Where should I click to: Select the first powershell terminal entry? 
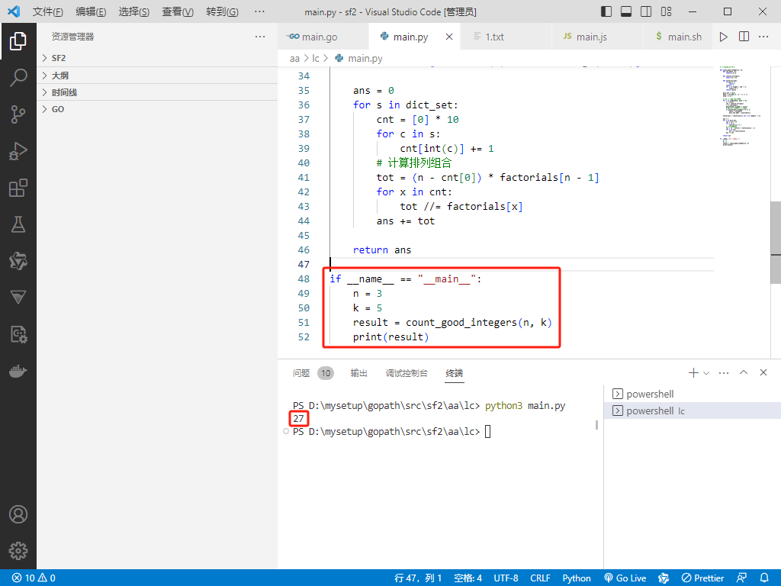(693, 394)
